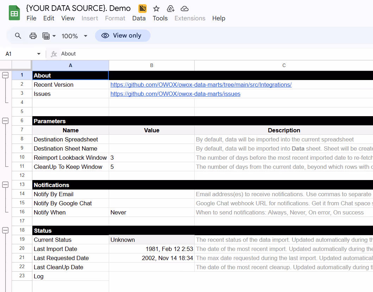Select the Notify When label cell
The height and width of the screenshot is (292, 373).
71,212
